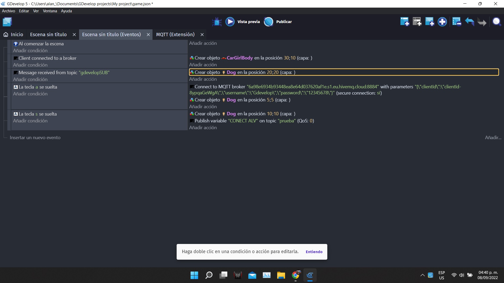This screenshot has height=283, width=504.
Task: Close the Escena sin título tab
Action: coord(74,35)
